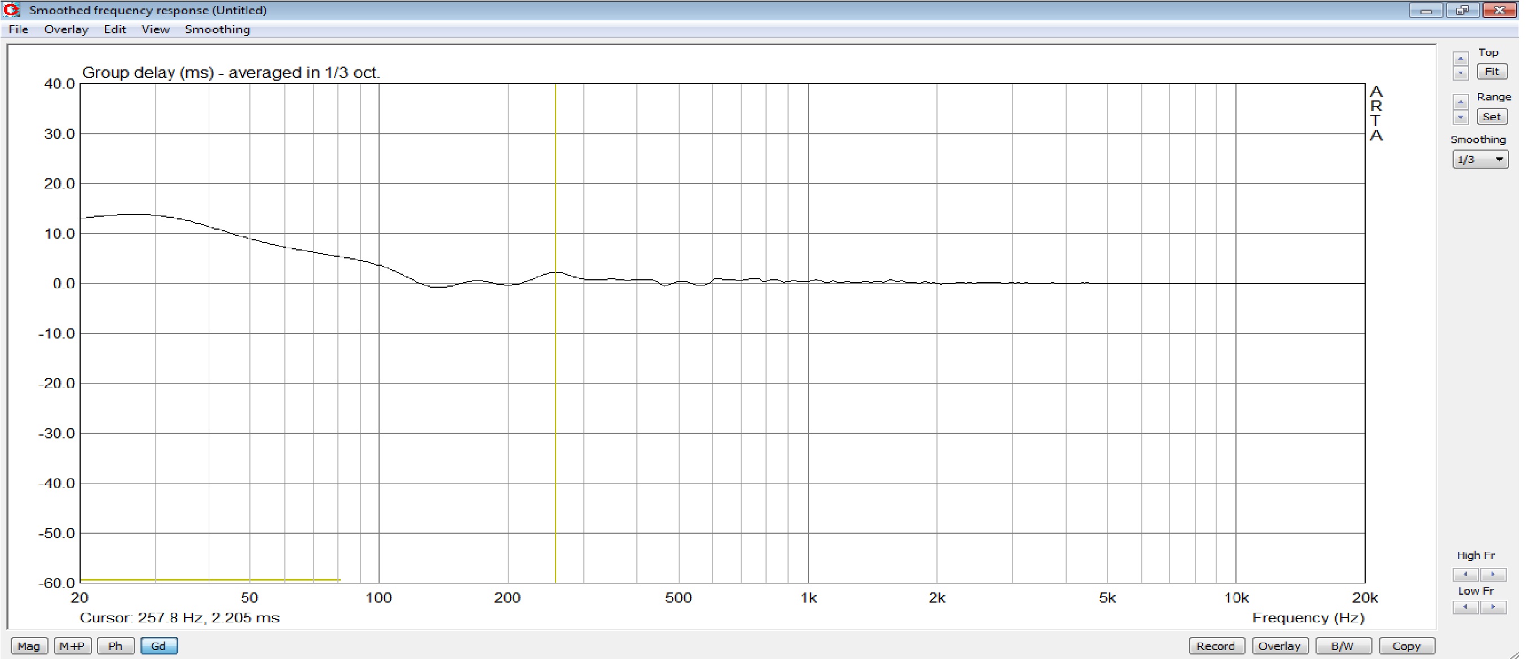Toggle the Gd group delay view
The image size is (1531, 659).
159,646
